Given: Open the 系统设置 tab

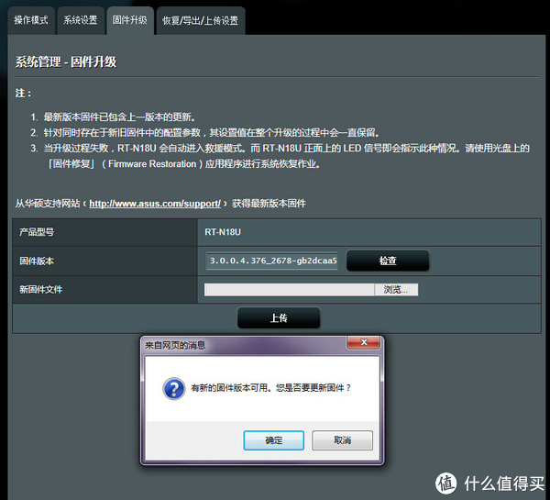Looking at the screenshot, I should [x=80, y=19].
